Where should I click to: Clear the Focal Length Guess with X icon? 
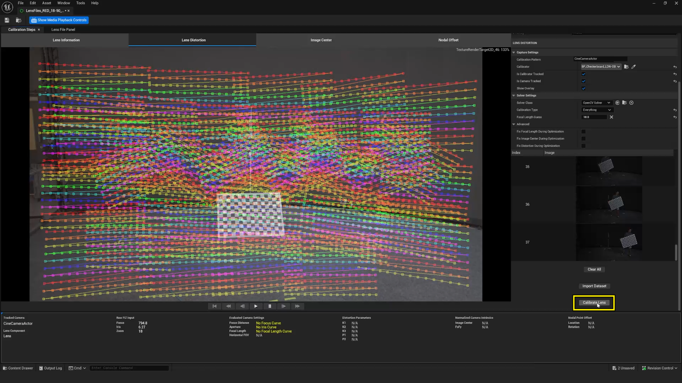tap(611, 117)
